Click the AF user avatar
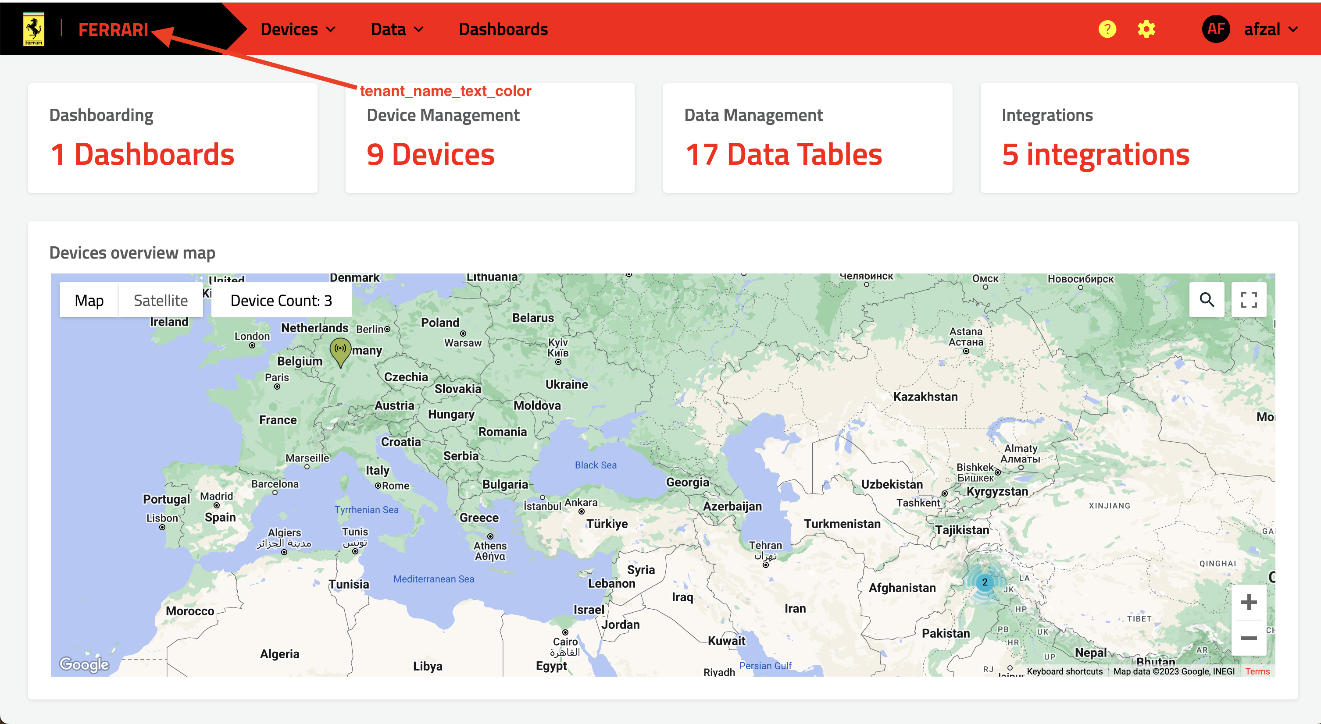 1216,29
